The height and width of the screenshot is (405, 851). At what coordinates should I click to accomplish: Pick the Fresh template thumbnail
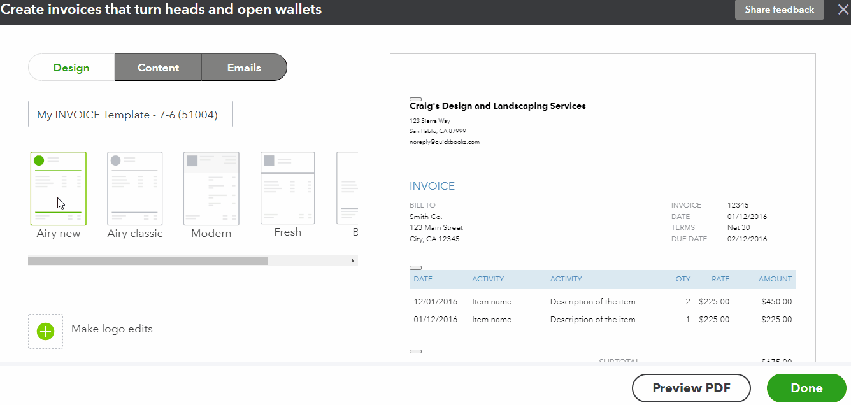pos(288,188)
